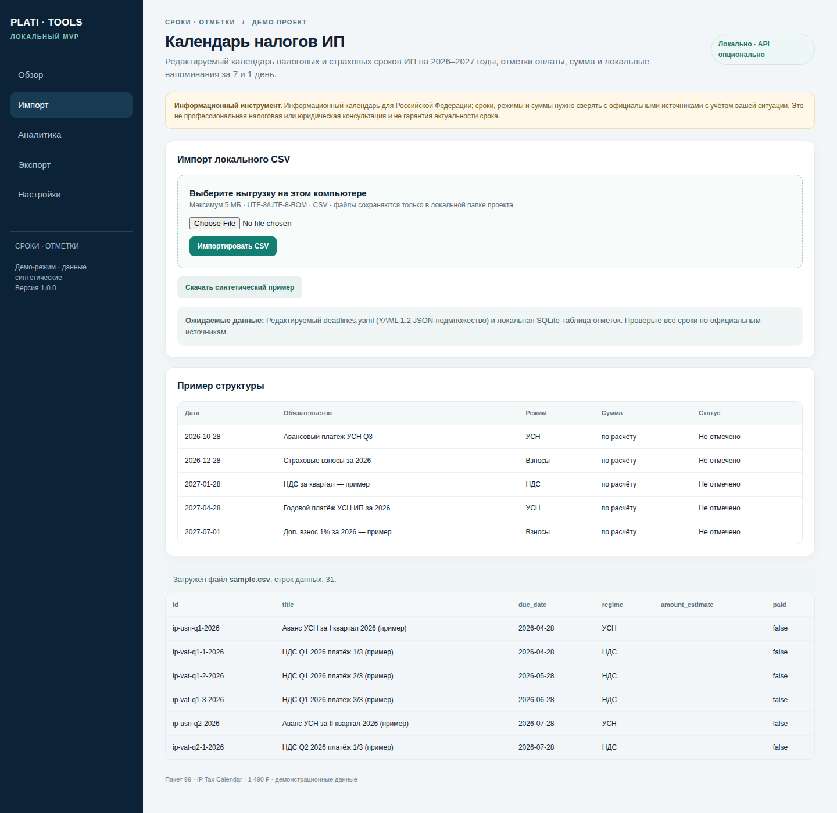Click the ip-vat-q2-1-2026 row id
837x813 pixels.
coord(198,747)
